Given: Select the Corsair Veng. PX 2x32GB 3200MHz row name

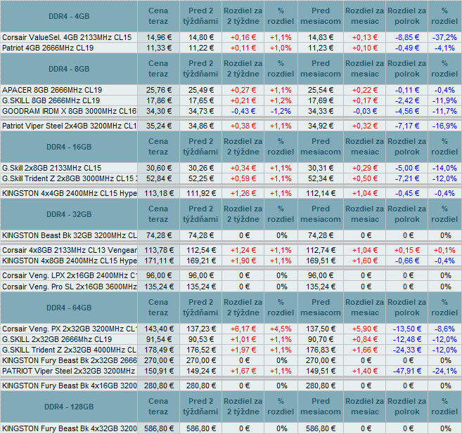Looking at the screenshot, I should pos(69,329).
